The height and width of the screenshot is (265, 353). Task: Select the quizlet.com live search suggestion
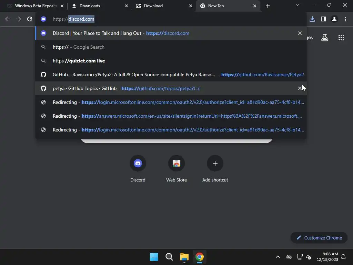click(x=171, y=61)
